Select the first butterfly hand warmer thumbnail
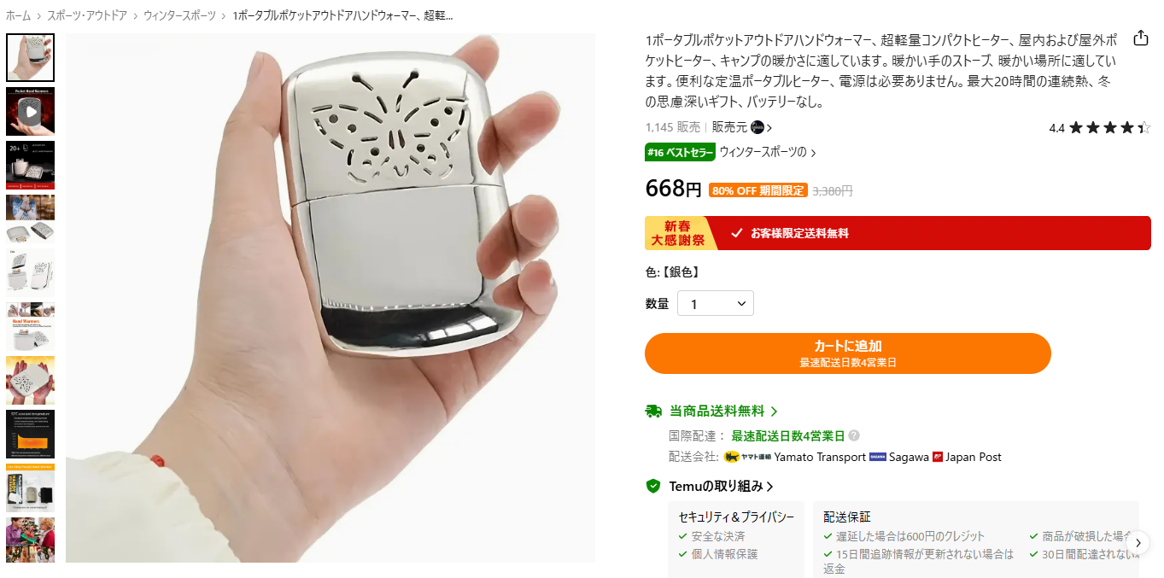 point(30,57)
